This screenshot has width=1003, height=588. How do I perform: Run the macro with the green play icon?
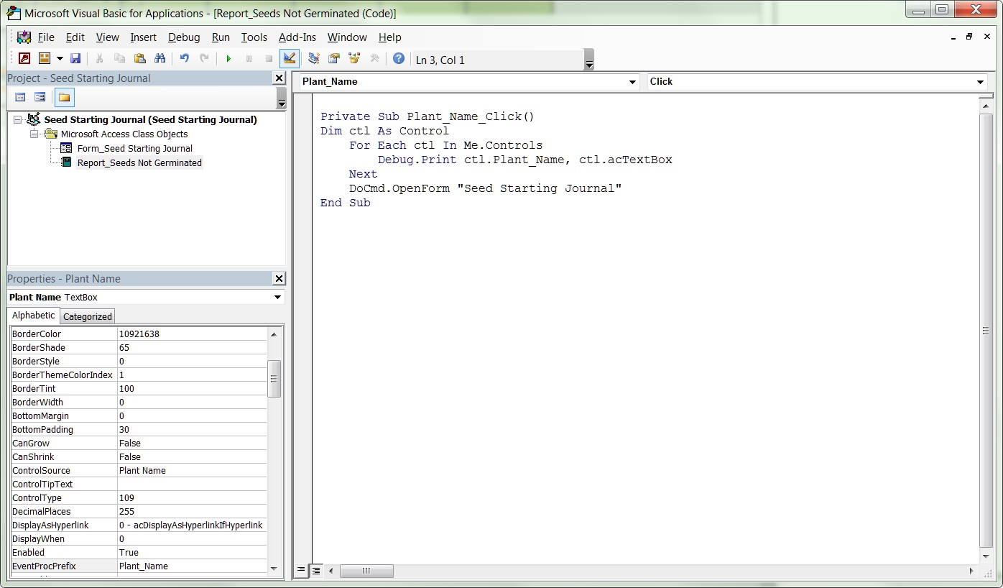[228, 59]
